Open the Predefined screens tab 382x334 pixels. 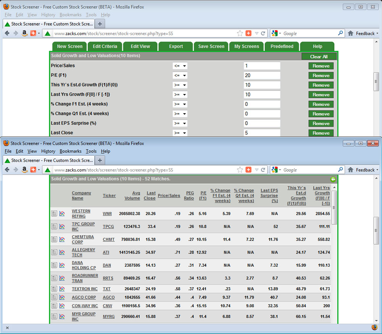click(x=282, y=46)
